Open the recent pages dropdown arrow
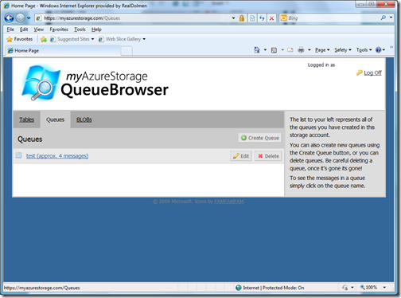Image resolution: width=401 pixels, height=298 pixels. click(x=29, y=18)
